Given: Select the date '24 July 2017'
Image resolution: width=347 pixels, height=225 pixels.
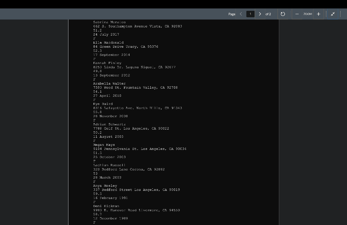Looking at the screenshot, I should point(106,35).
